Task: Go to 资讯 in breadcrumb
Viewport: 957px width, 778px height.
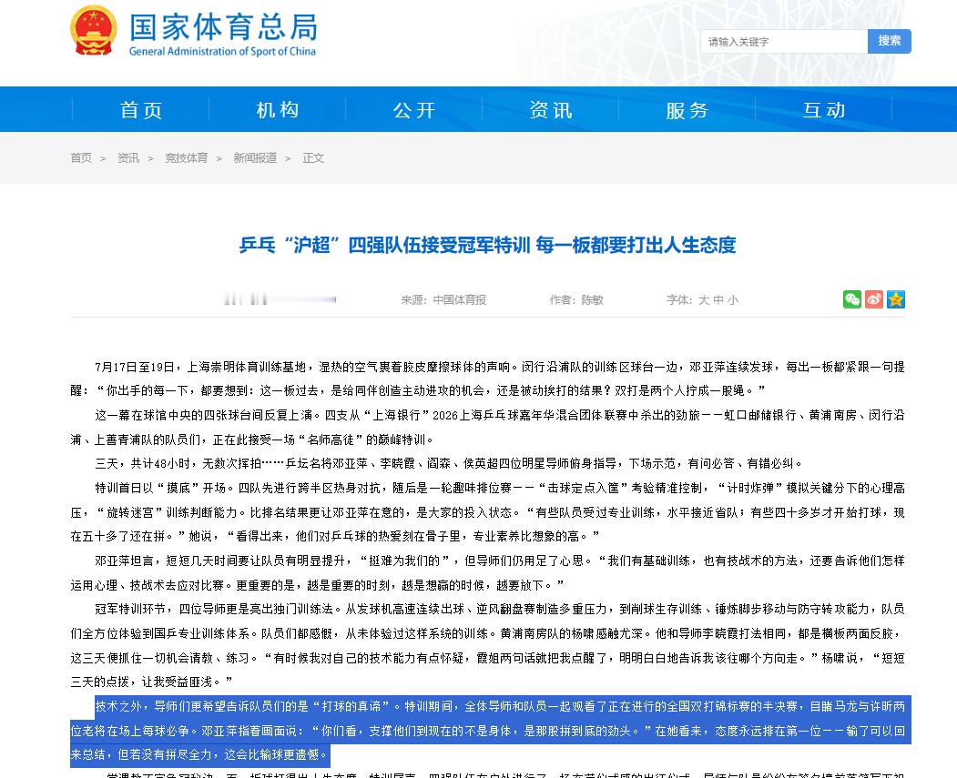Action: click(x=128, y=158)
